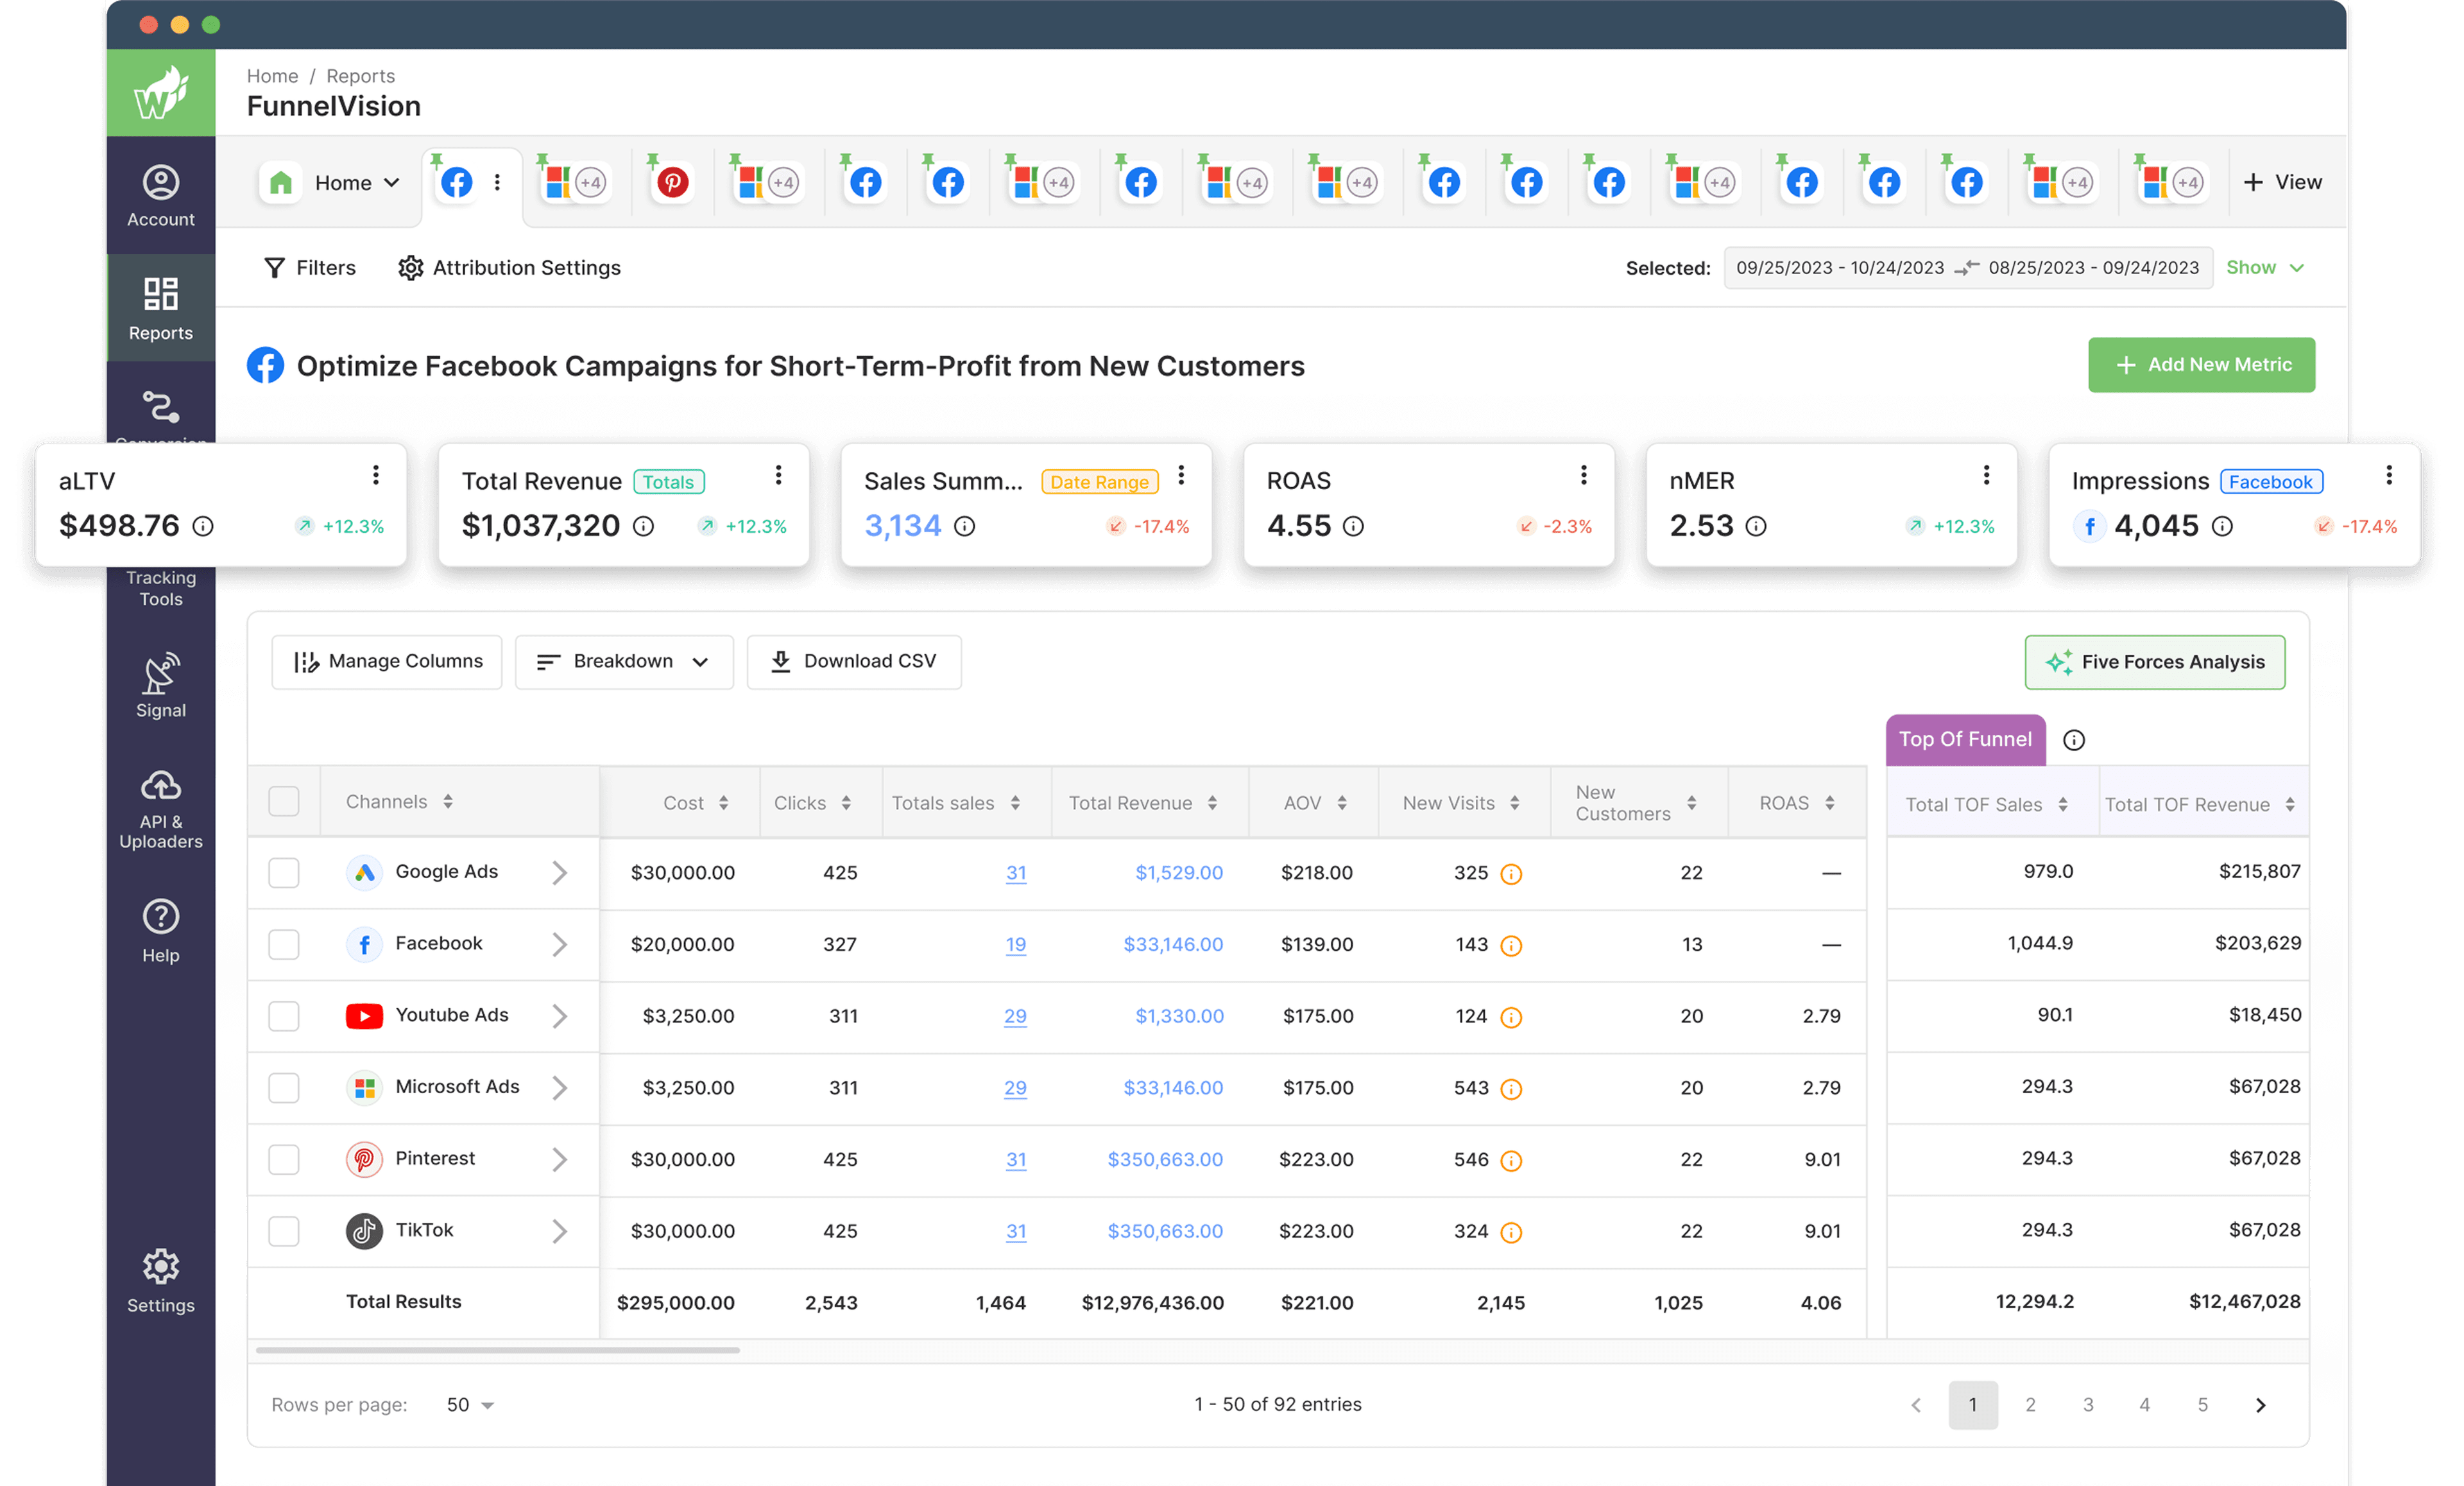Select the Facebook channel row checkbox
The image size is (2464, 1486).
pyautogui.click(x=285, y=944)
